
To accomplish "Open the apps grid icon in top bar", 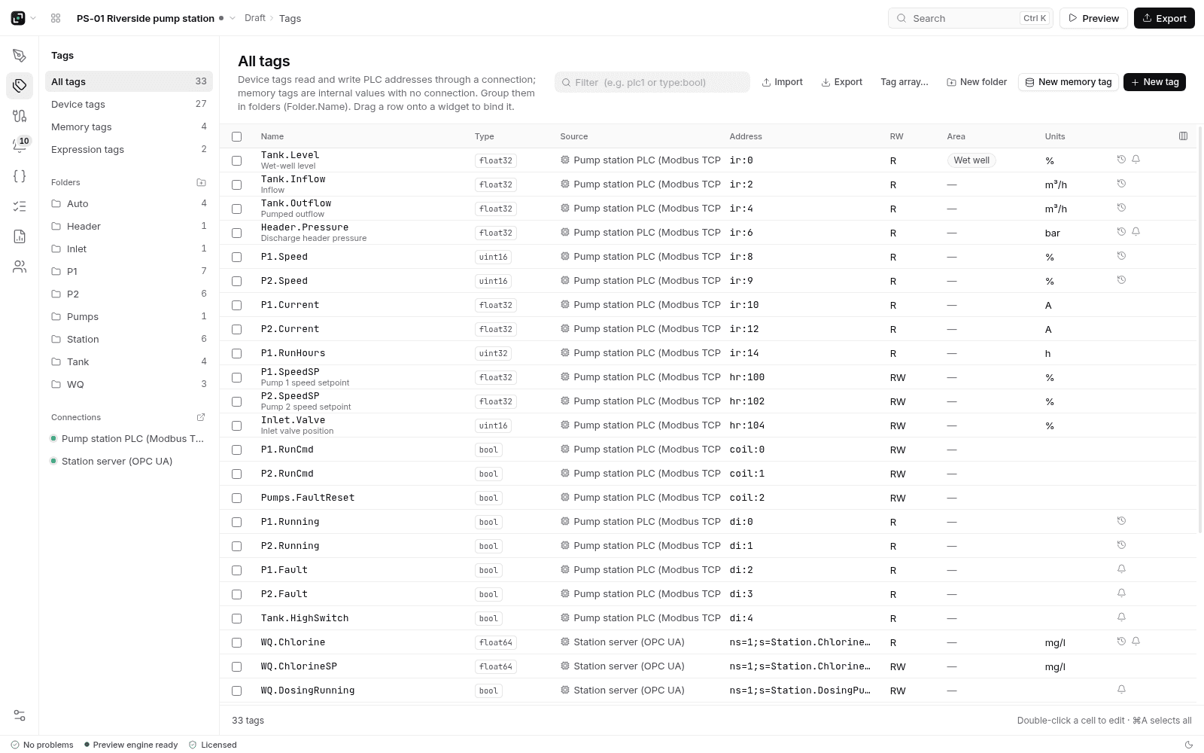I will (x=56, y=18).
